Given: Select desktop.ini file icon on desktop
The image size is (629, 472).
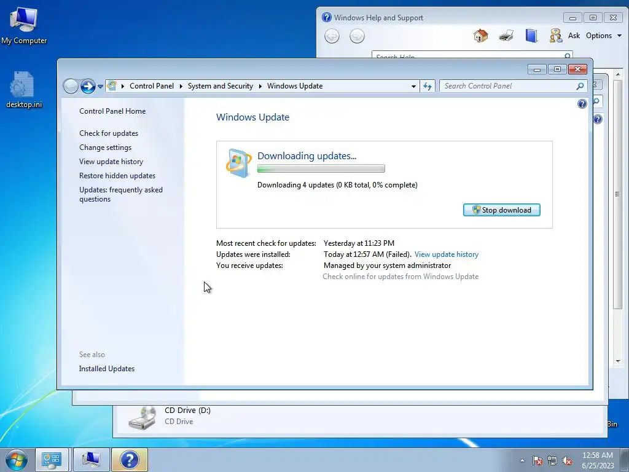Looking at the screenshot, I should (x=24, y=90).
